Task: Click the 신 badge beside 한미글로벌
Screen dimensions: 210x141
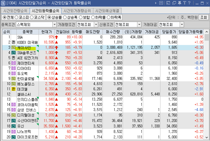Action: [x=13, y=78]
